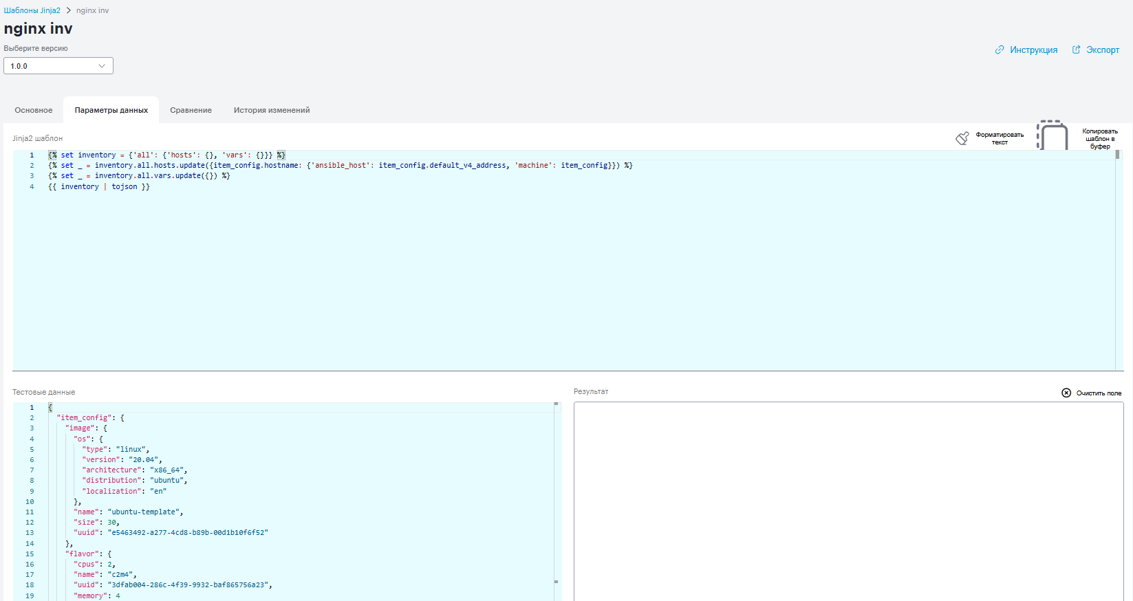
Task: Click the "image": { line
Action: [86, 428]
